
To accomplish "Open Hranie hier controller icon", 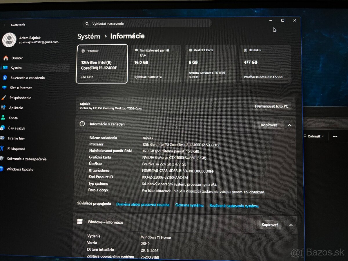I will (x=2, y=138).
